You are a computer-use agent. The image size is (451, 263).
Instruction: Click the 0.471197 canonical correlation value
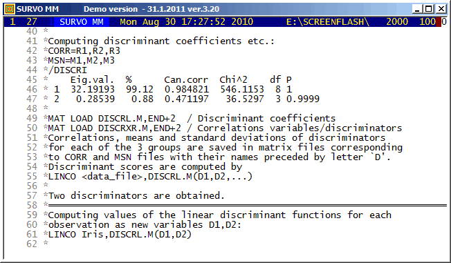pos(187,99)
